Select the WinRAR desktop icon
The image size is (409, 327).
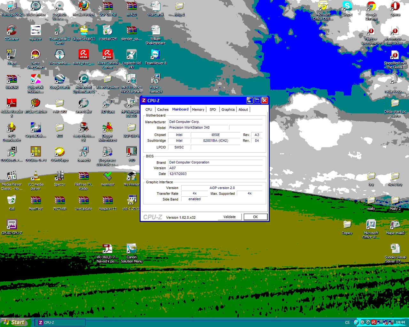pos(12,81)
